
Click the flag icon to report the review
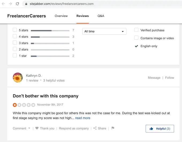pyautogui.click(x=113, y=128)
